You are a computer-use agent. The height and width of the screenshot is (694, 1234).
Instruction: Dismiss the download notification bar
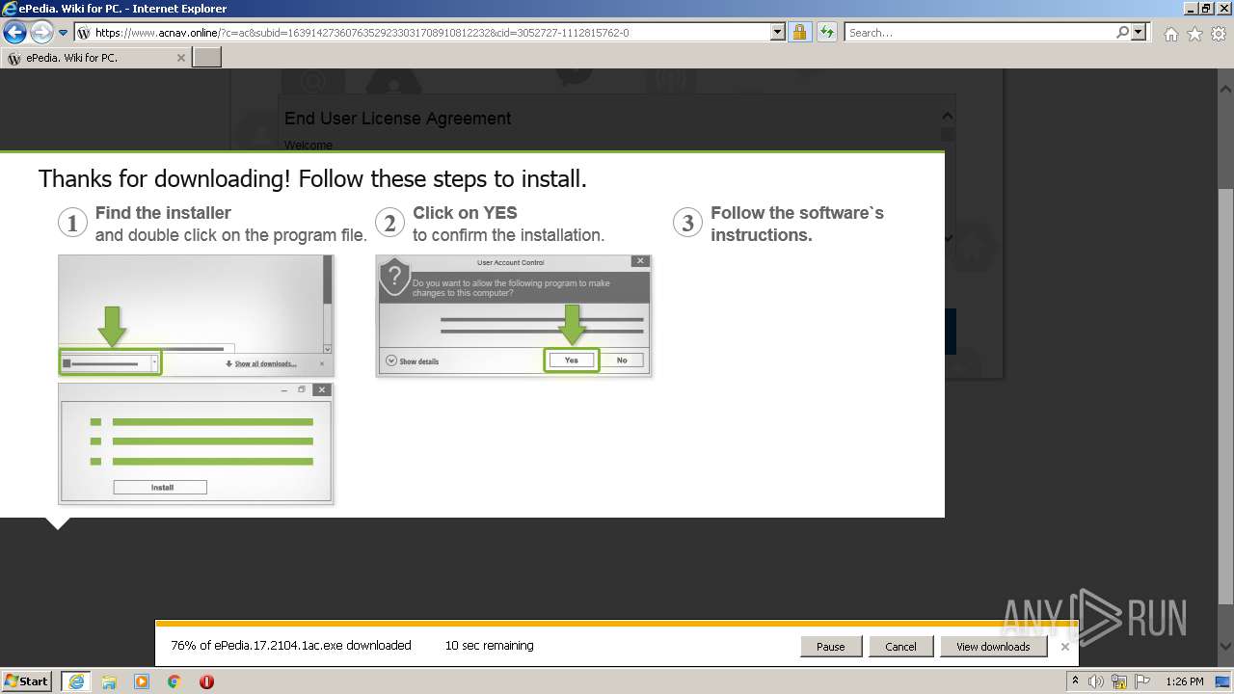point(1064,647)
